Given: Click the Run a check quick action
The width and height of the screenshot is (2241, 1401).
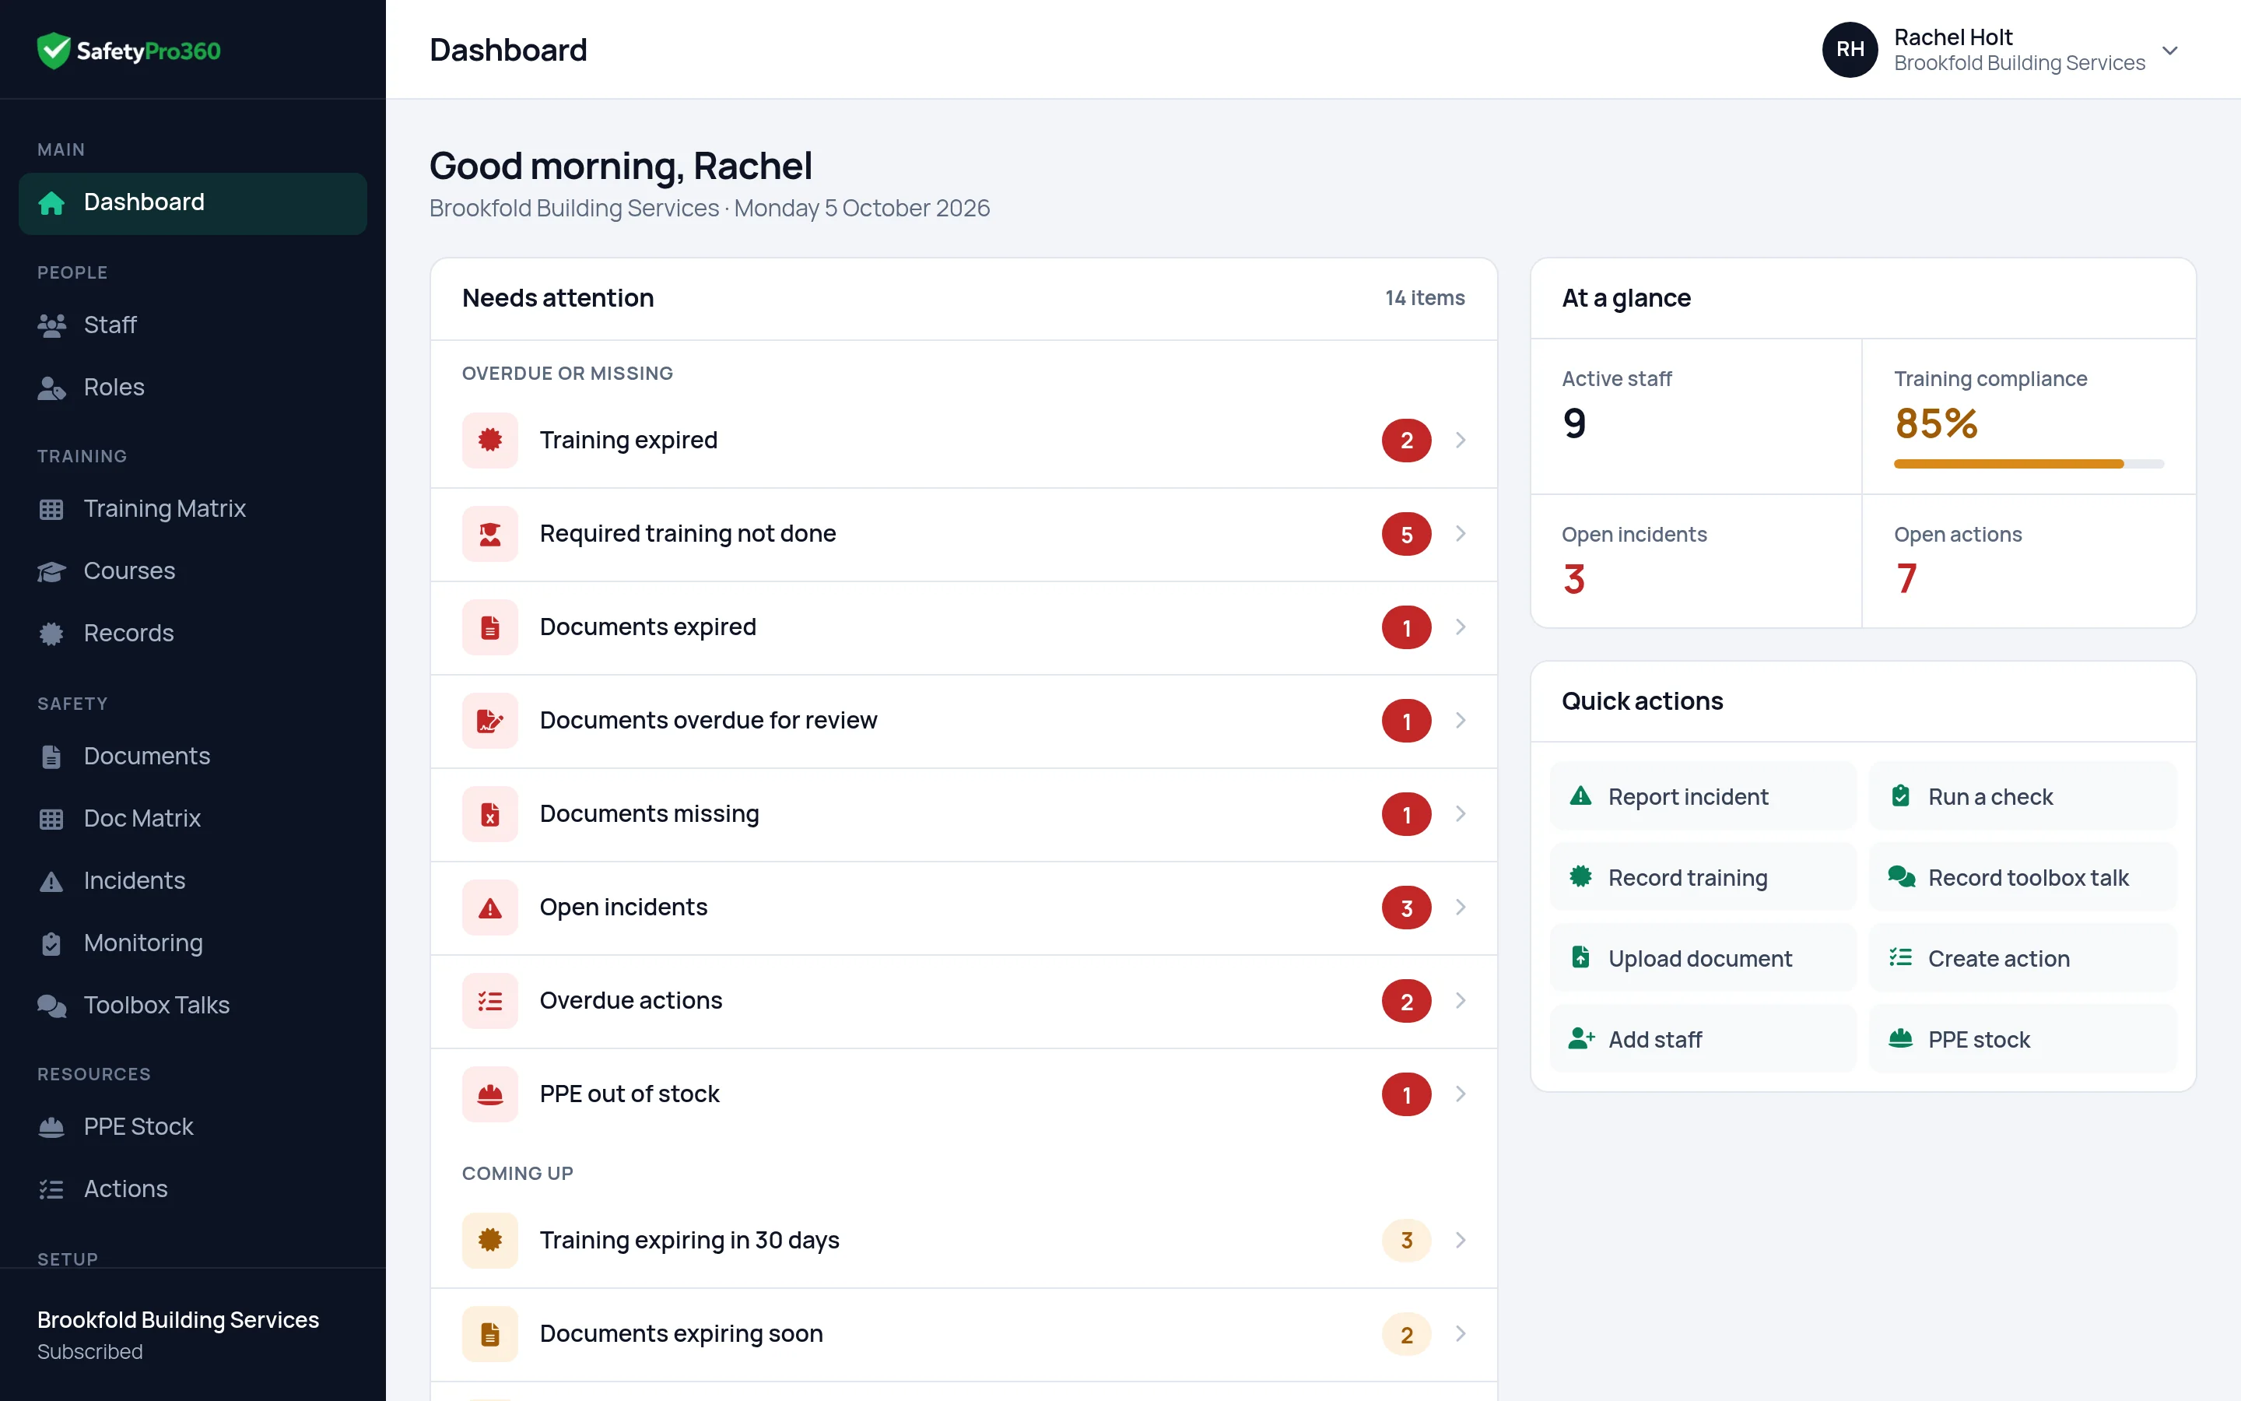Looking at the screenshot, I should pos(2022,797).
